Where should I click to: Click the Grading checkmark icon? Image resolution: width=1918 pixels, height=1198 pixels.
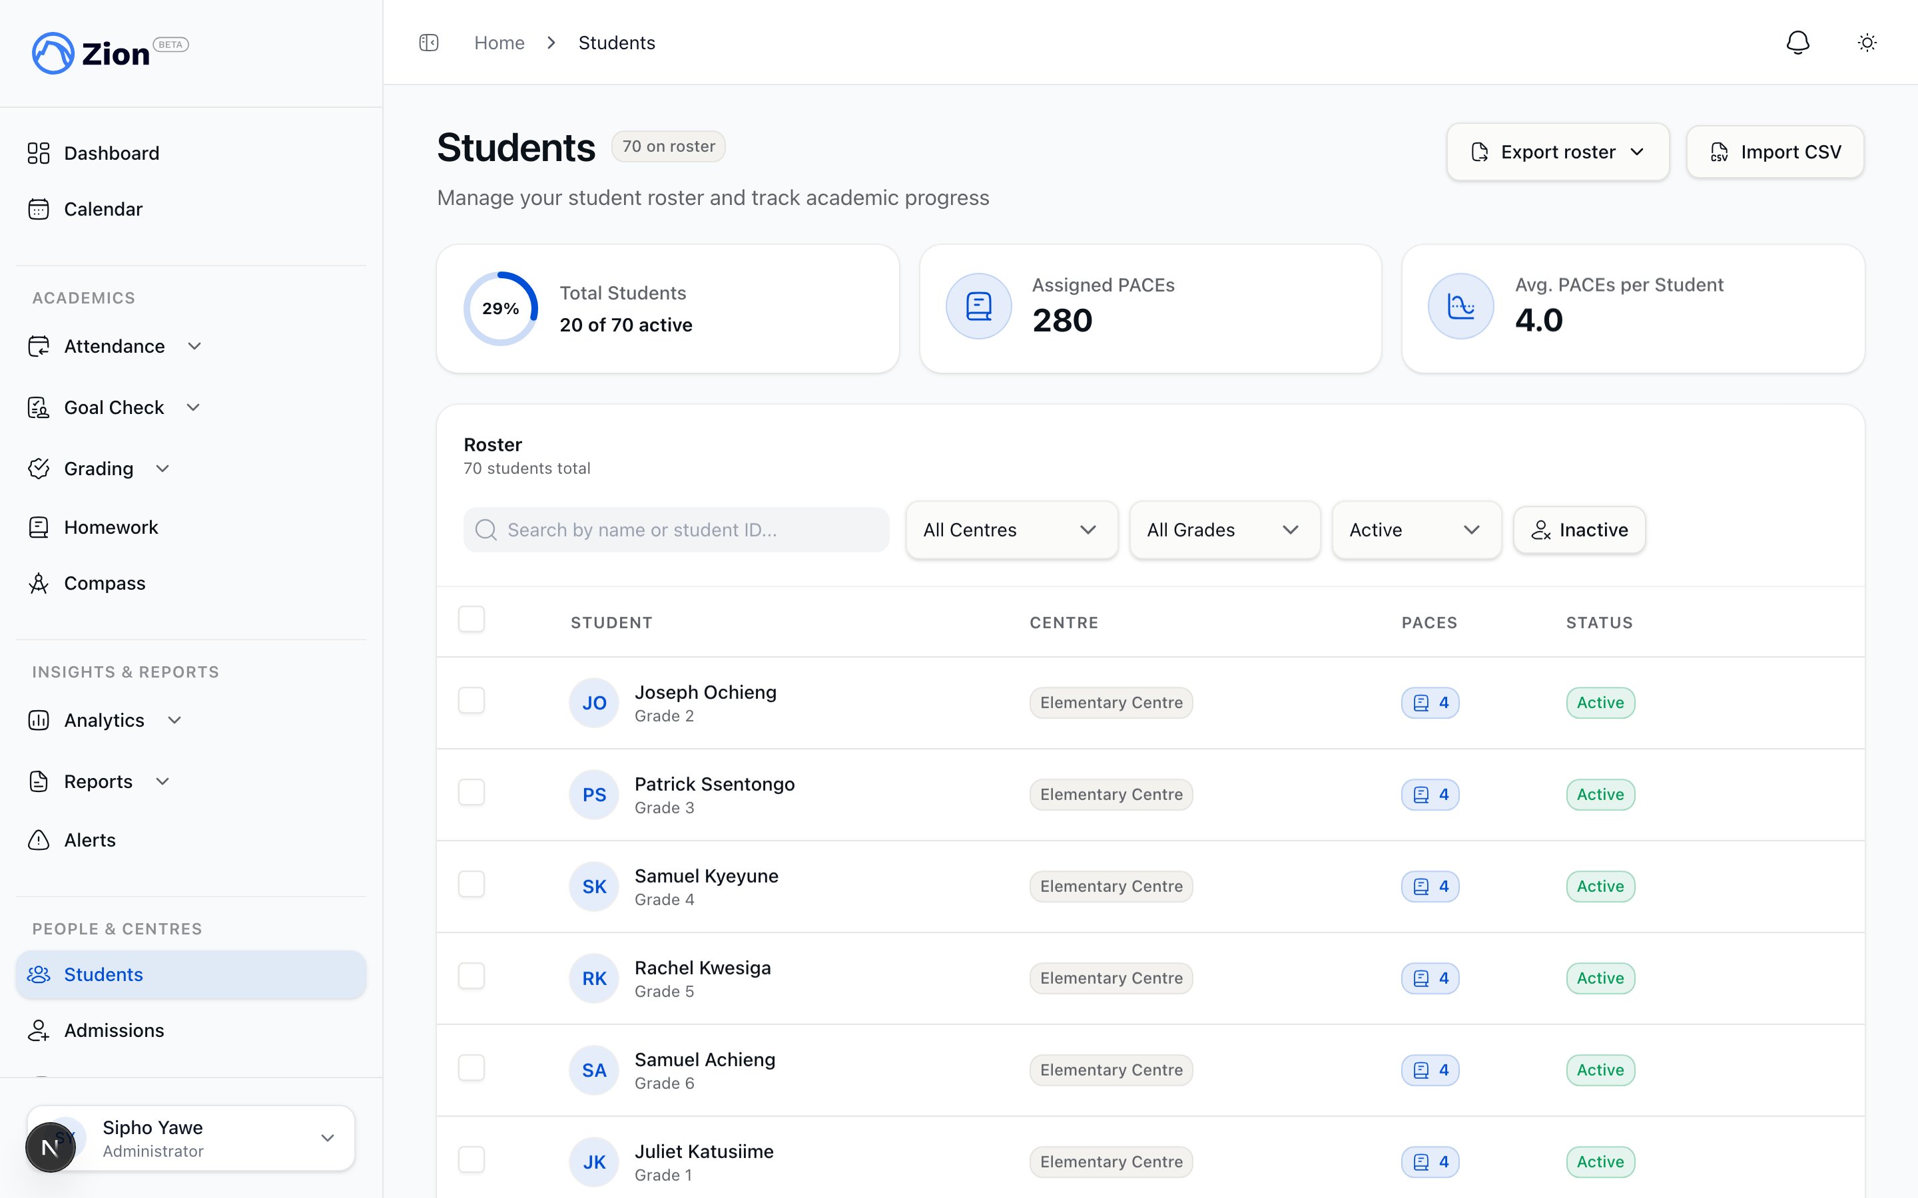38,469
